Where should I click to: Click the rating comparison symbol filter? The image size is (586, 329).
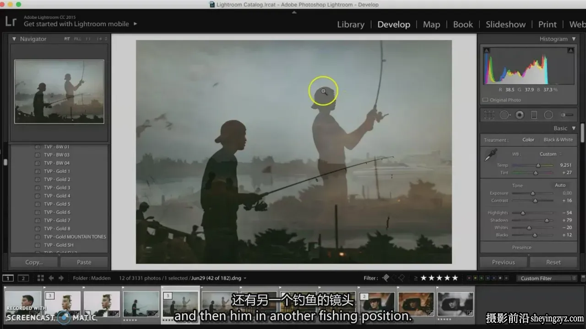416,278
